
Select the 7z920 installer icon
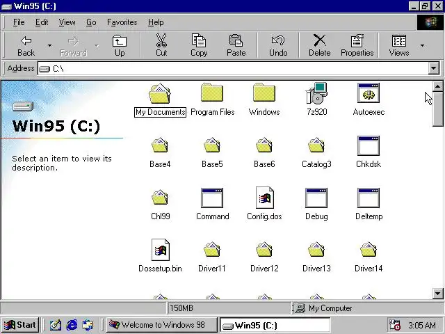(317, 93)
